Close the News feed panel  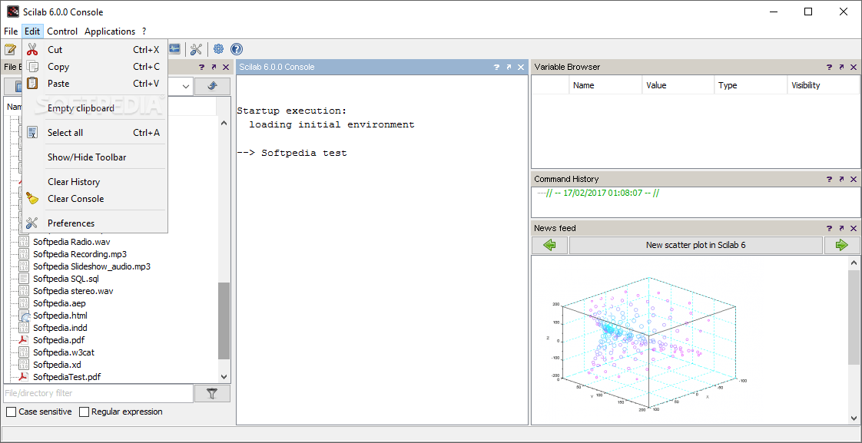pos(854,228)
